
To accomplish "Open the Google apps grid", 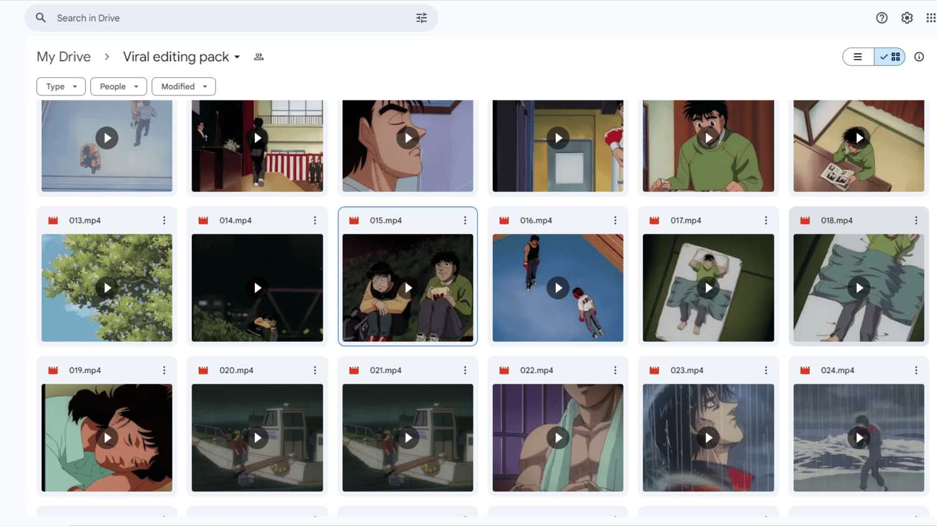I will [x=931, y=18].
